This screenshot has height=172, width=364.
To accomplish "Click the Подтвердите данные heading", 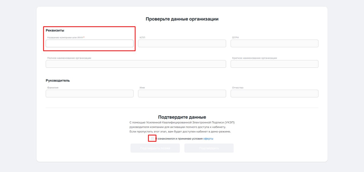I will 182,117.
